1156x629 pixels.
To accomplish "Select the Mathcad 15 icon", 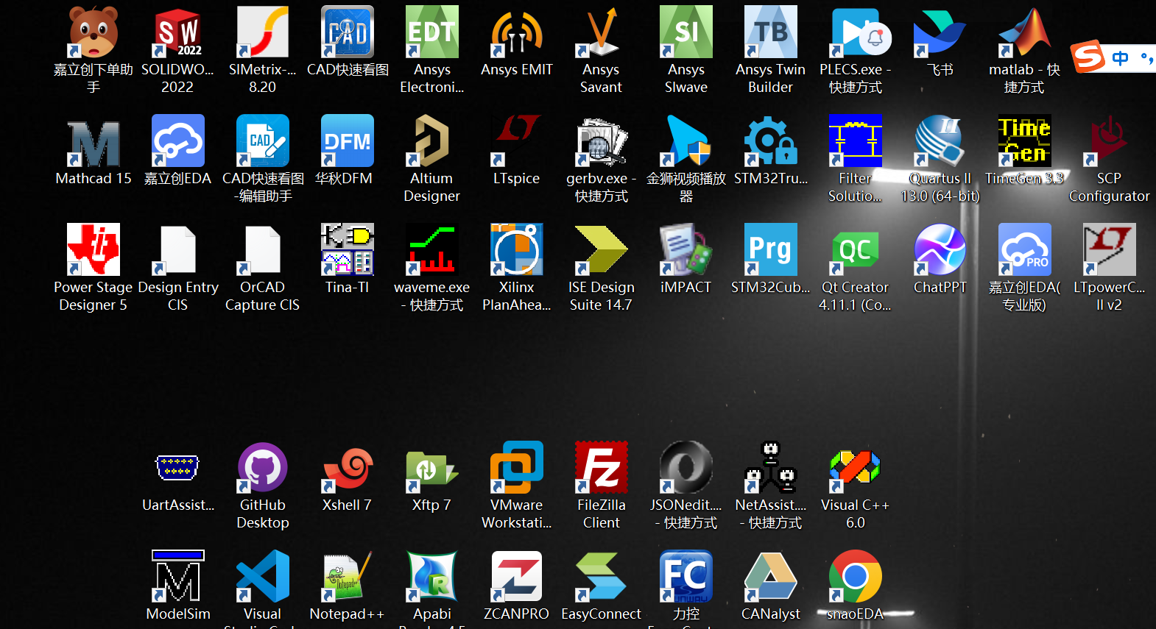I will point(93,141).
